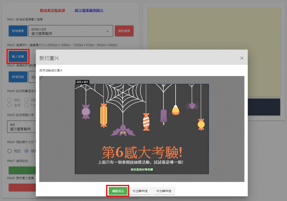287x201 pixels.
Task: Click the blue 新增選單 button
Action: (18, 31)
